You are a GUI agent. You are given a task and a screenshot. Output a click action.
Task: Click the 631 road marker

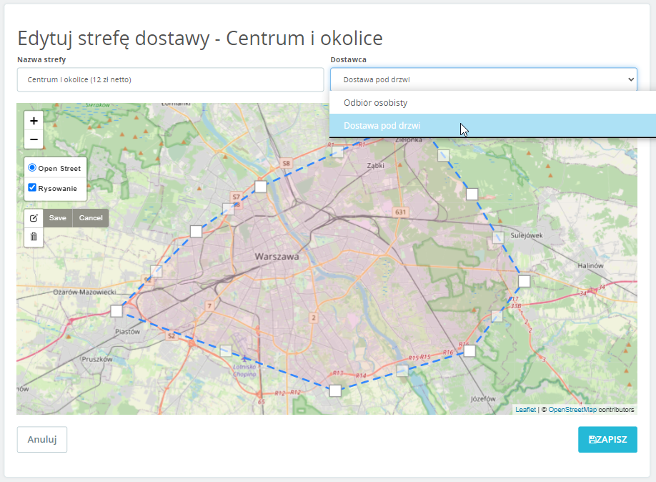pos(400,212)
